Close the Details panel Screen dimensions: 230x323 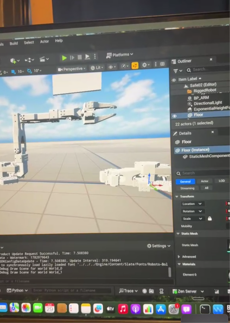212,132
